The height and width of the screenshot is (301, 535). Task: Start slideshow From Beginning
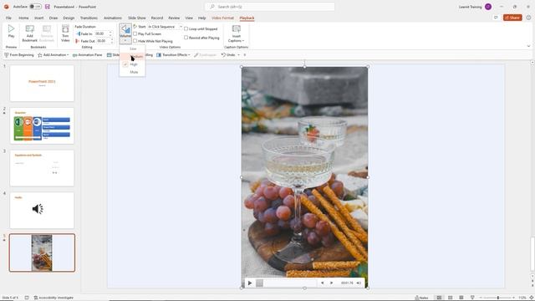[x=18, y=54]
